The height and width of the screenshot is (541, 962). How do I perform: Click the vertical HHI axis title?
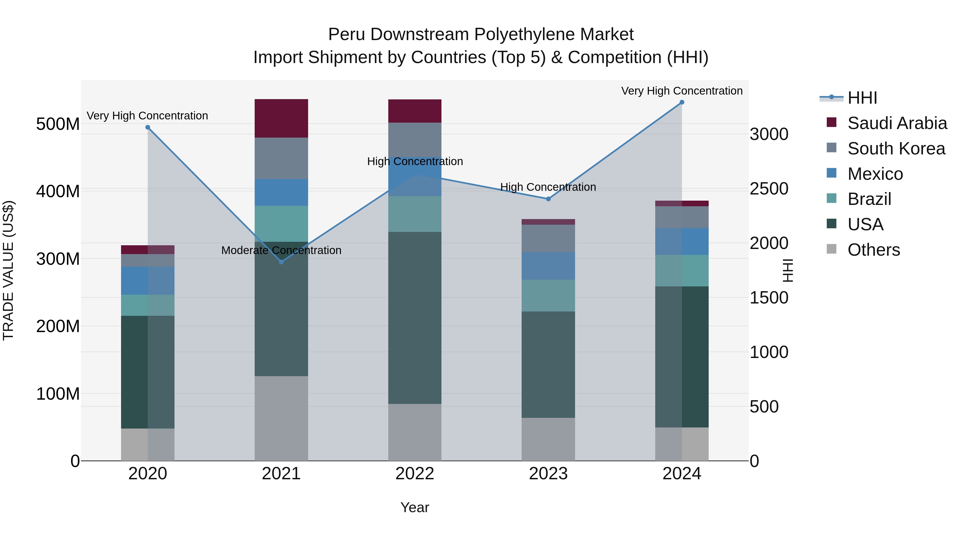tap(788, 270)
